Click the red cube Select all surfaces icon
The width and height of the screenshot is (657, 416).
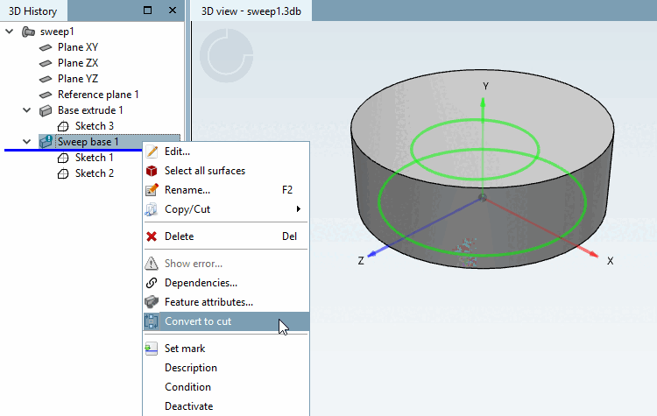(x=152, y=171)
